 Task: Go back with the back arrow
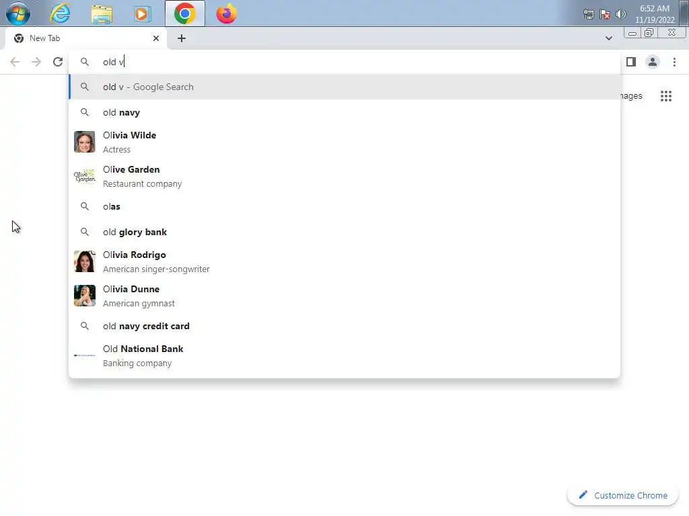pyautogui.click(x=15, y=62)
